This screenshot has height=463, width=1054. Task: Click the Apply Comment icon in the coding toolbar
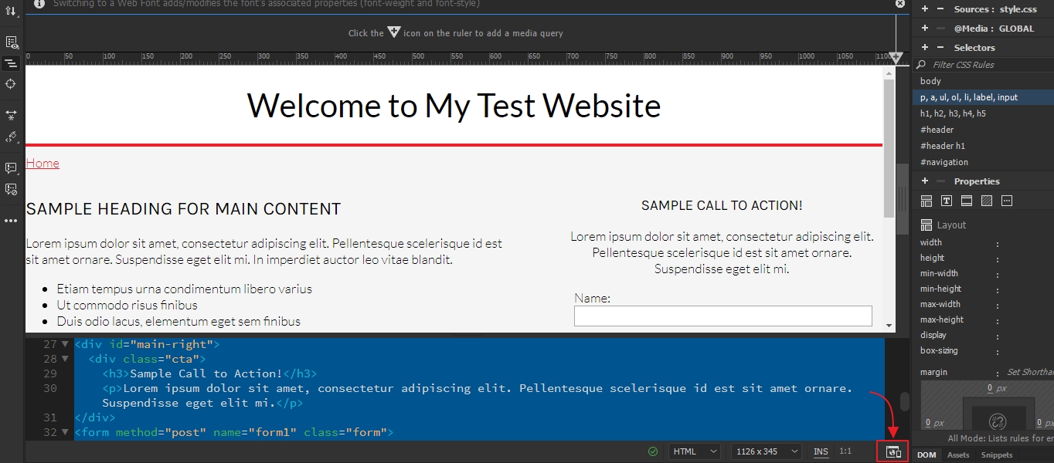(x=11, y=168)
